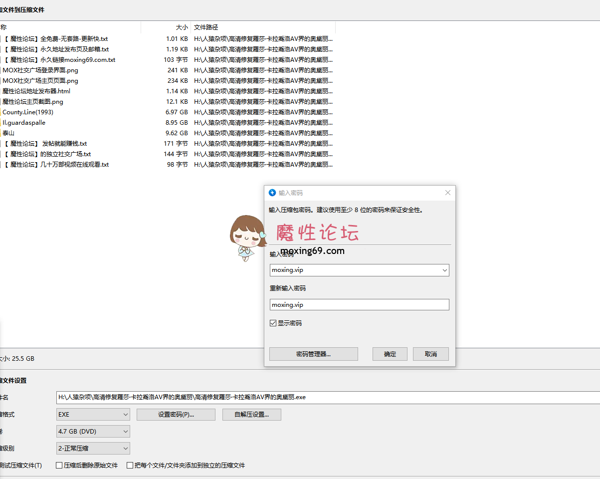This screenshot has width=600, height=479.
Task: Open self-extracting settings button
Action: (x=251, y=415)
